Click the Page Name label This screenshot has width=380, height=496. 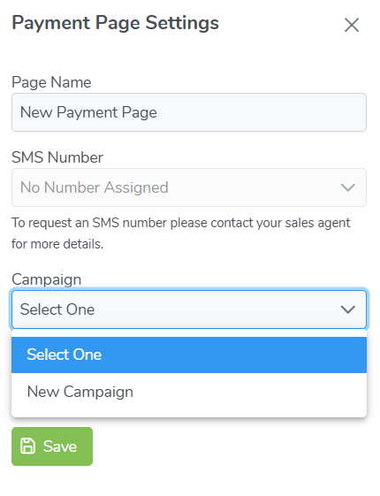51,82
